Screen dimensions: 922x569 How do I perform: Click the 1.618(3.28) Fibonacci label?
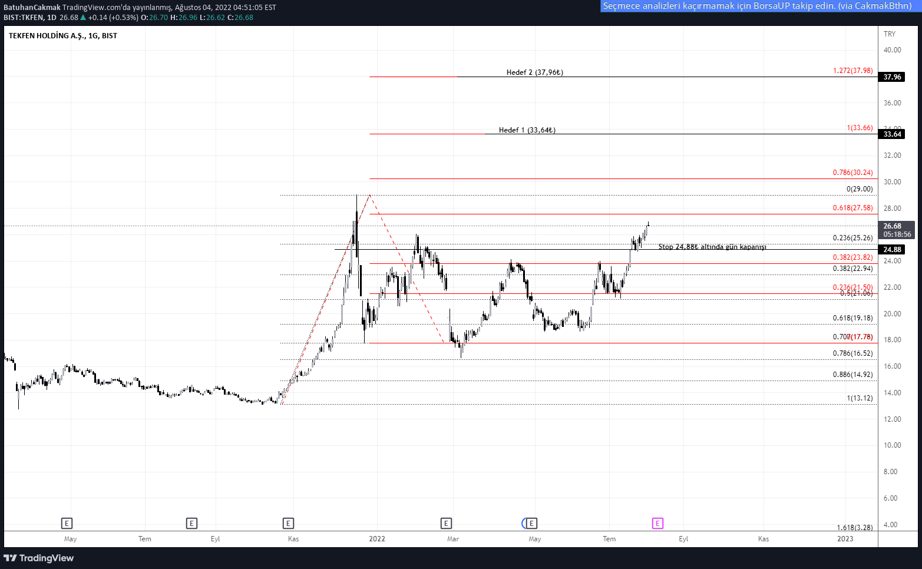pos(855,527)
